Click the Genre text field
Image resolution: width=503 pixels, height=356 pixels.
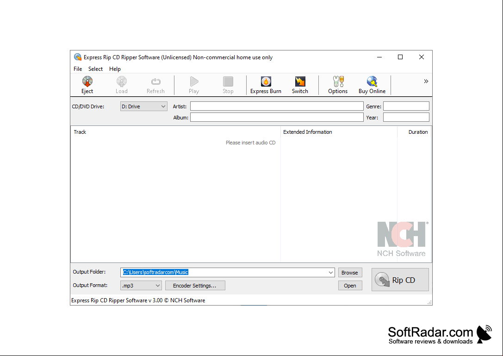pyautogui.click(x=406, y=106)
